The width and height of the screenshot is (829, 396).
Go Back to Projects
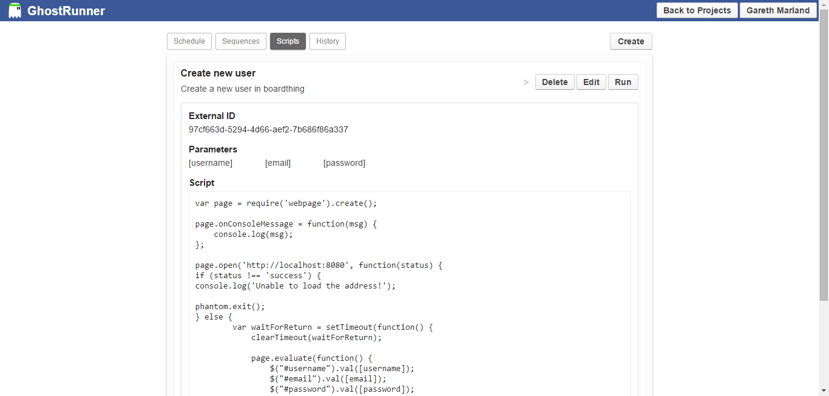click(x=697, y=10)
